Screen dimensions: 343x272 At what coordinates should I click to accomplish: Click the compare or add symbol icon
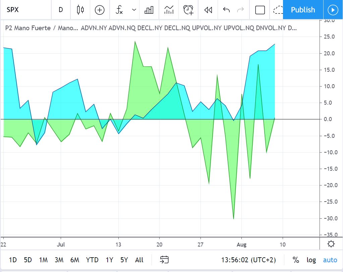point(100,10)
